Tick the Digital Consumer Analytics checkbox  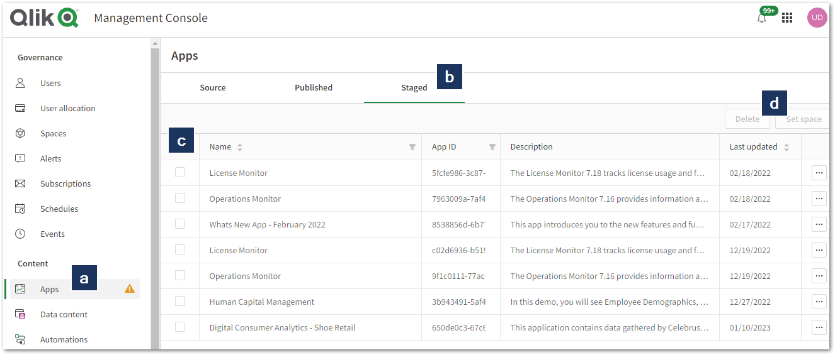tap(180, 327)
